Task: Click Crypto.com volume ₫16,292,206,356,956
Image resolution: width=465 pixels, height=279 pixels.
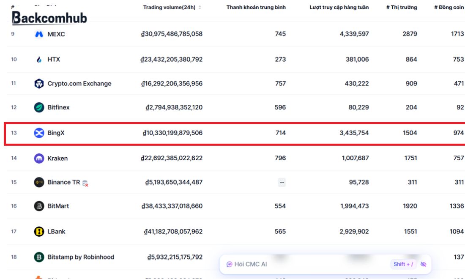Action: 172,84
